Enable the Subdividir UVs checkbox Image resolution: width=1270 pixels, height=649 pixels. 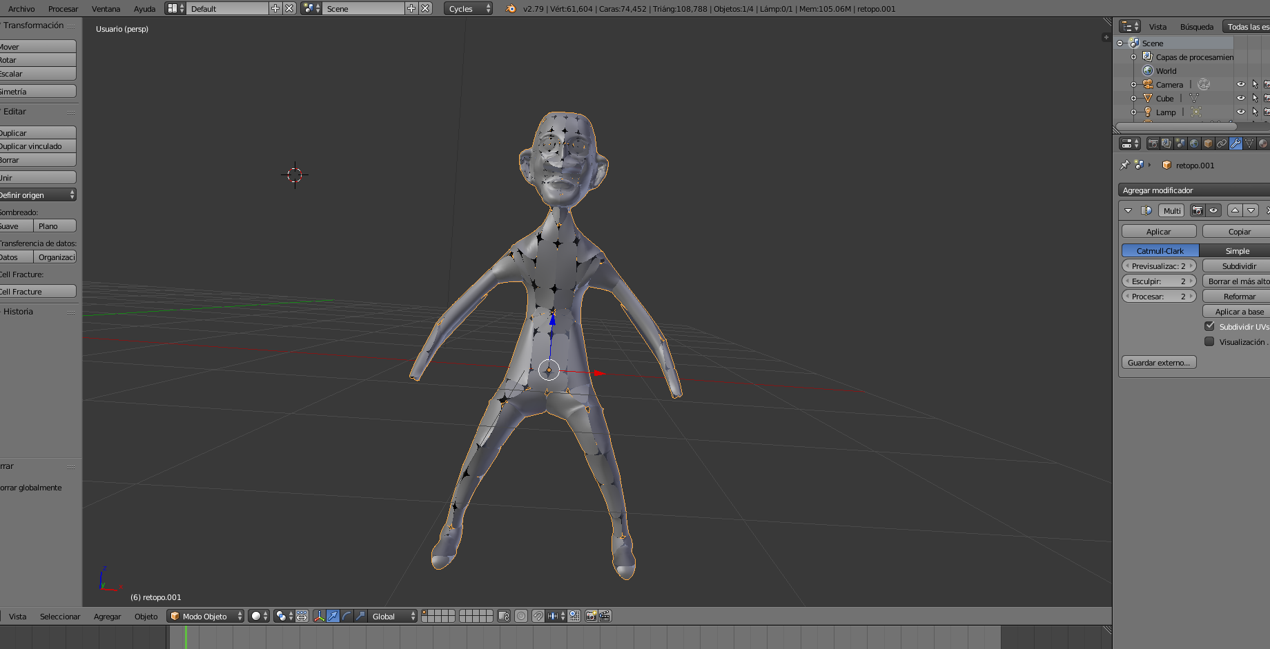point(1209,326)
